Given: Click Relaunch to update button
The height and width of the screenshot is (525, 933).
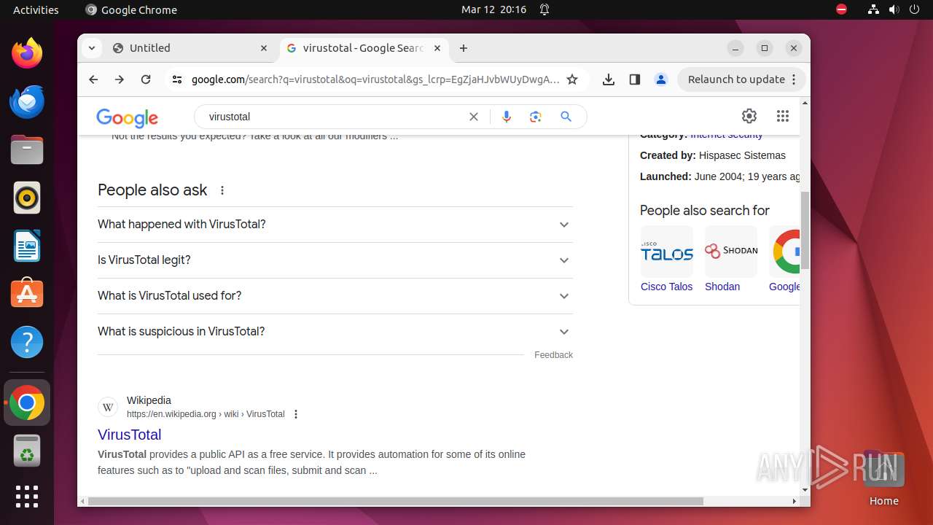Looking at the screenshot, I should pyautogui.click(x=742, y=79).
